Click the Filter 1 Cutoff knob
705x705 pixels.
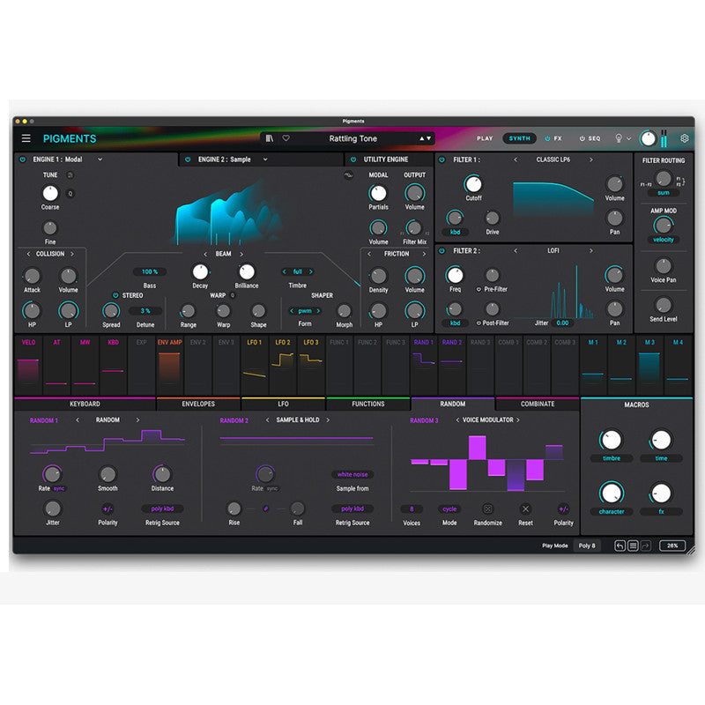(473, 184)
